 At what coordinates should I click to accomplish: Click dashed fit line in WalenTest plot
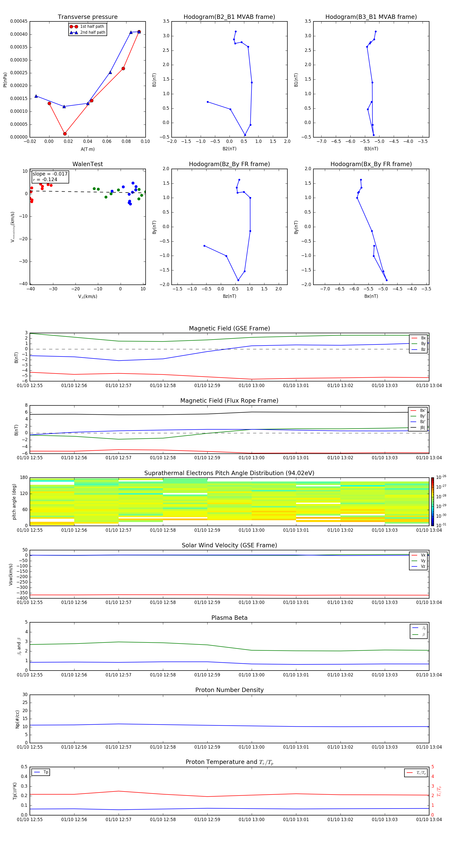click(87, 192)
